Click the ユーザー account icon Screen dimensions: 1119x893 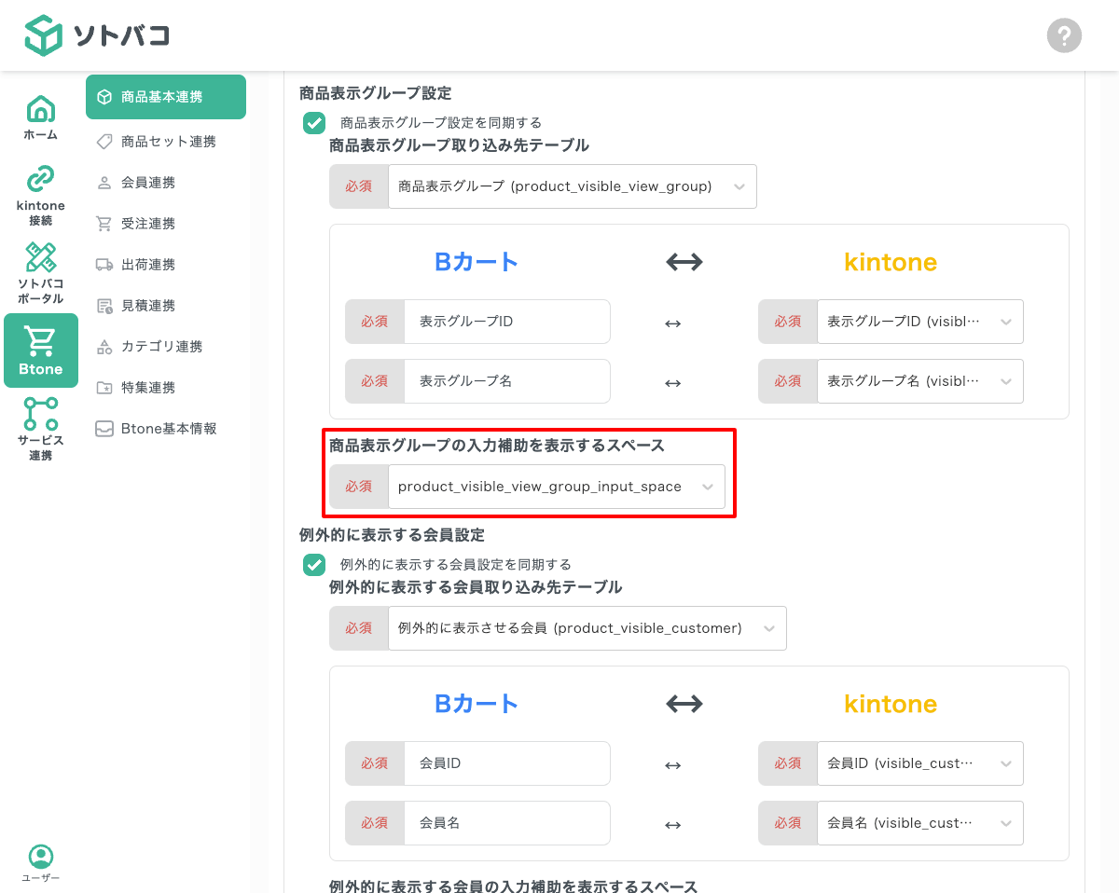tap(40, 857)
